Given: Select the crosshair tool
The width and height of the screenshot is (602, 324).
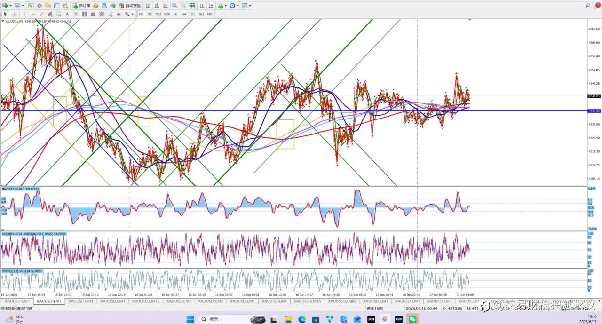Looking at the screenshot, I should (14, 14).
